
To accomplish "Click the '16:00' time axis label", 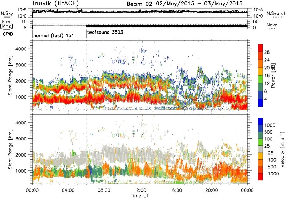I will (176, 190).
